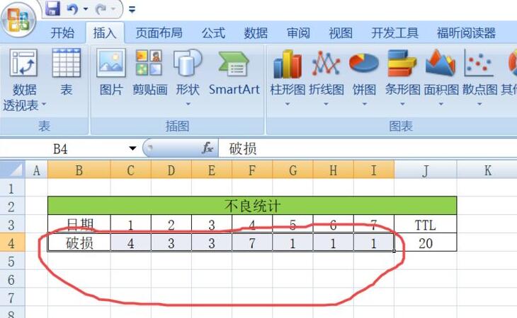Switch to the 数据 tab
The height and width of the screenshot is (318, 517).
tap(256, 33)
